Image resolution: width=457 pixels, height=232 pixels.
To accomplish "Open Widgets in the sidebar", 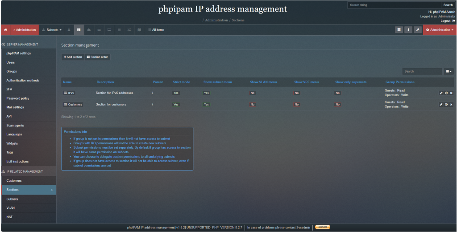I will (x=29, y=144).
